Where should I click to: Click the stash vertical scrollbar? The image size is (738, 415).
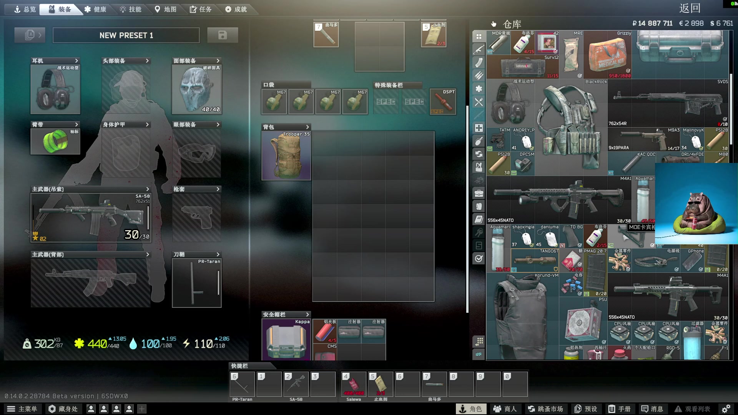(731, 110)
